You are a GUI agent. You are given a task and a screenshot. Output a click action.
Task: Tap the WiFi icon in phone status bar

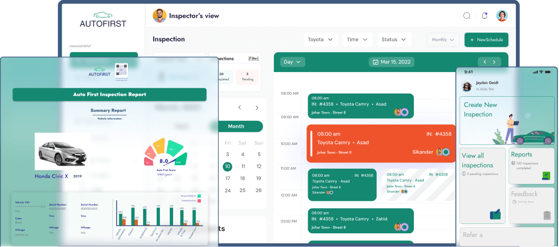541,72
